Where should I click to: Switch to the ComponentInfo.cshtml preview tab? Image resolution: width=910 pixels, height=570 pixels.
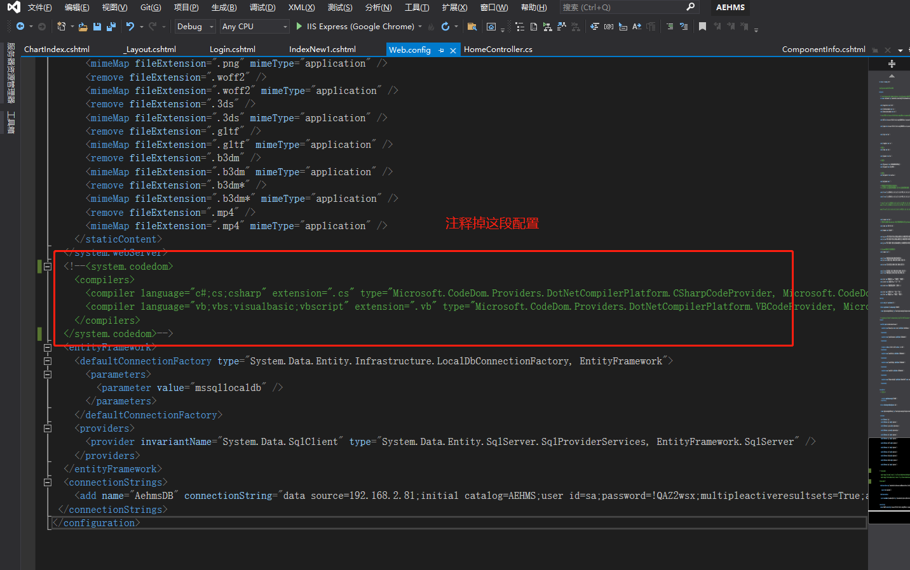[824, 50]
